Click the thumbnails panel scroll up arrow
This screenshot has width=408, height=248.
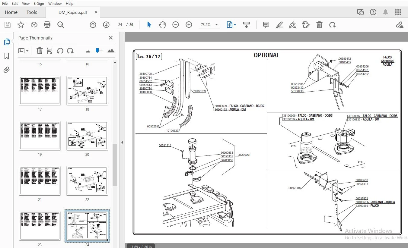click(115, 62)
